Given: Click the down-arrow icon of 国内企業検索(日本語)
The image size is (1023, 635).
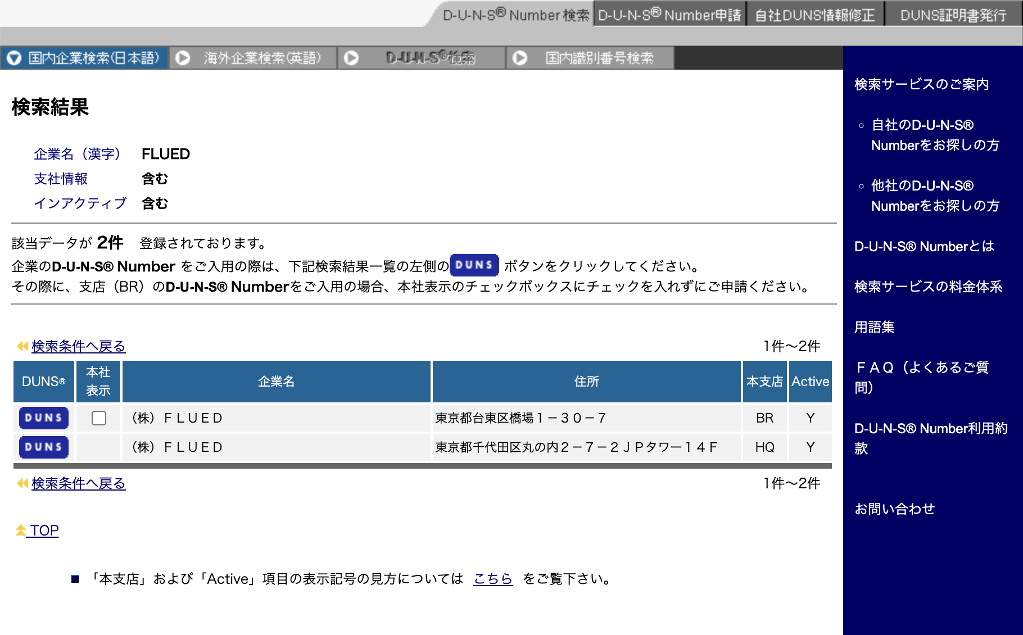Looking at the screenshot, I should click(x=14, y=58).
